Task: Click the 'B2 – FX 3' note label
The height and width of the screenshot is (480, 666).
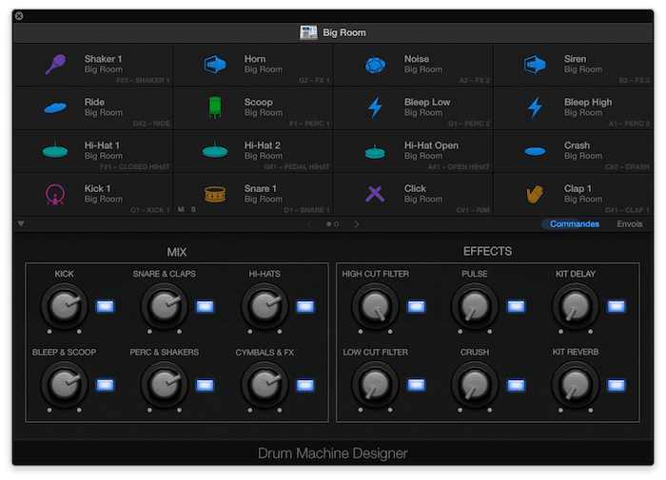Action: point(635,80)
